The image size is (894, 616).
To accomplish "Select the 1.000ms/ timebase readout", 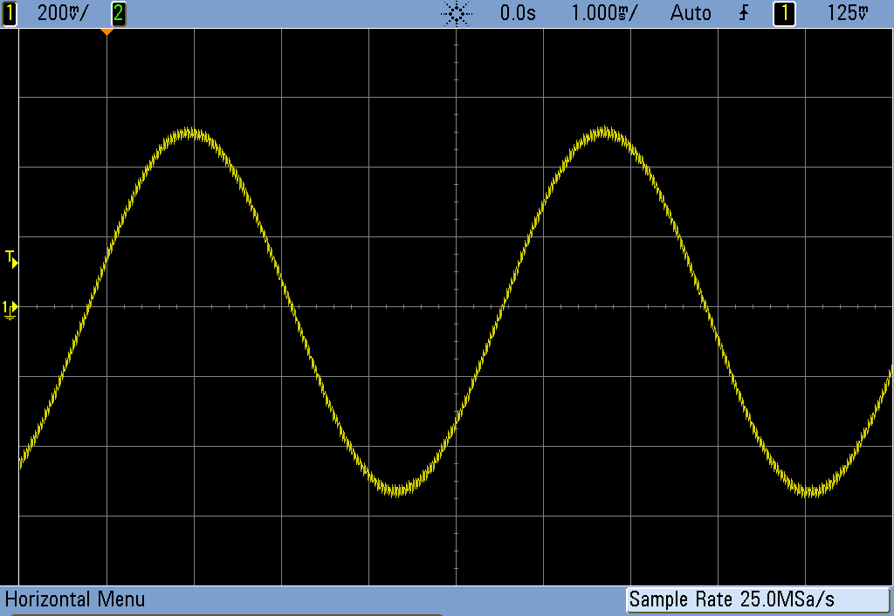I will pos(604,12).
